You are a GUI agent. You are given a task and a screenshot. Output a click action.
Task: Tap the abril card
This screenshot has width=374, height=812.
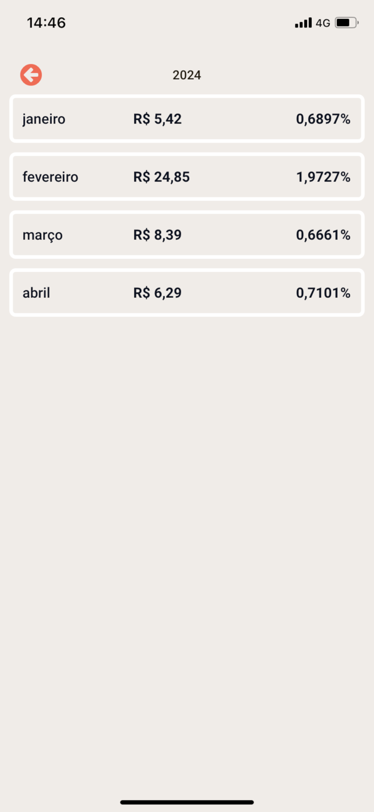tap(187, 292)
